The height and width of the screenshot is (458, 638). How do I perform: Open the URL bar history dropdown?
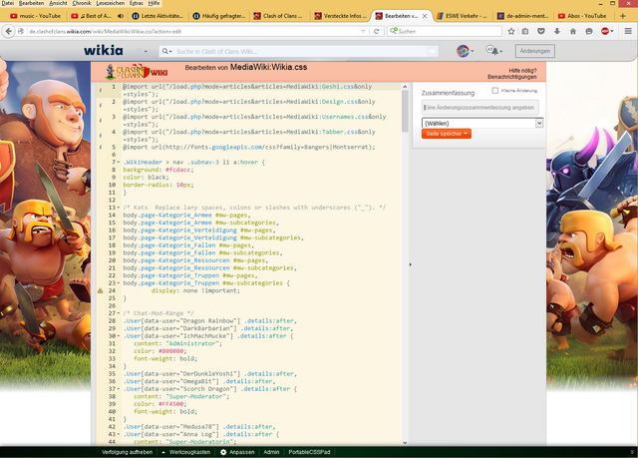(x=363, y=31)
